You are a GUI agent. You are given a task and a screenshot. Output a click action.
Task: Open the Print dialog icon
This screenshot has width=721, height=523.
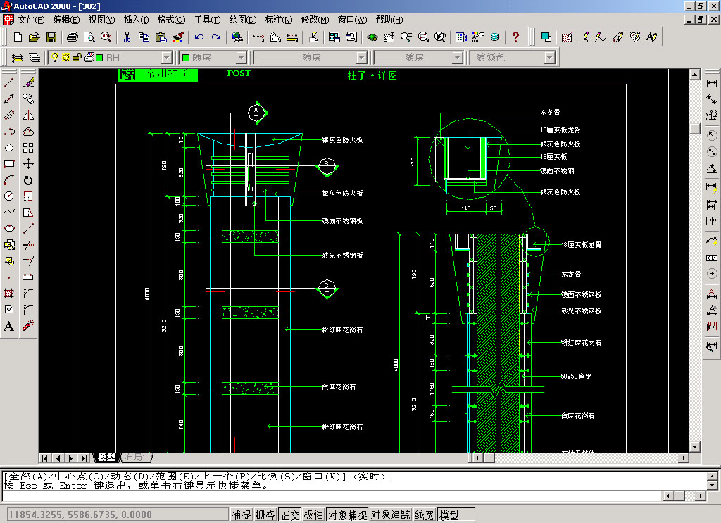pos(73,37)
